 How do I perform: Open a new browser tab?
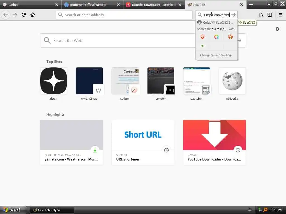pyautogui.click(x=251, y=4)
